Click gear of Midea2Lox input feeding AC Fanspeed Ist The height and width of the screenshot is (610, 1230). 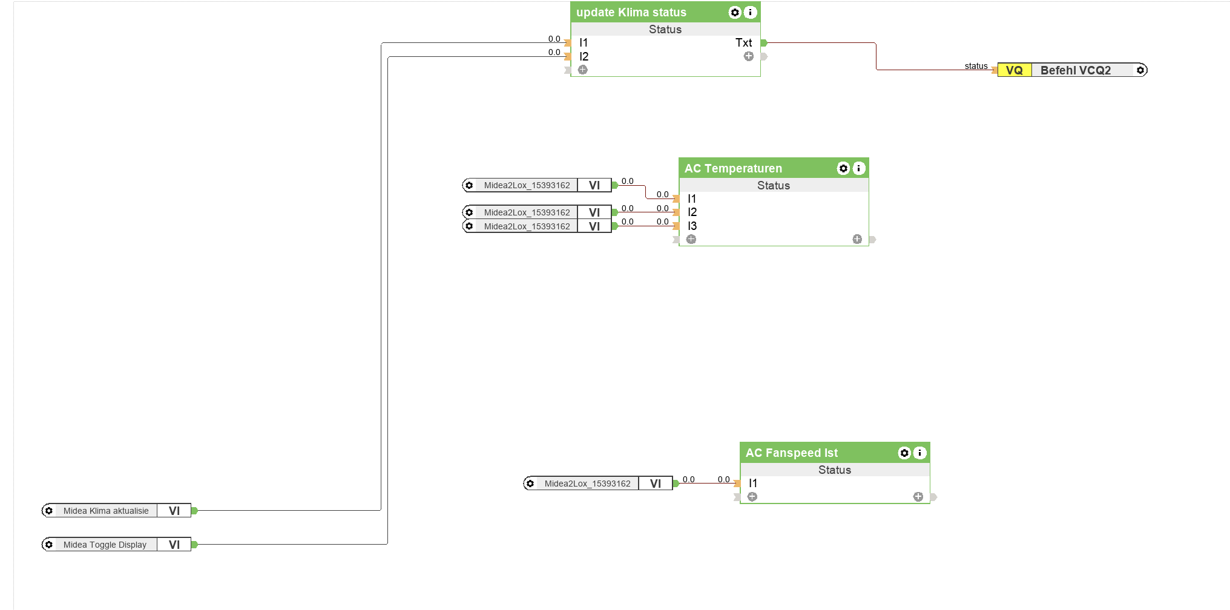(x=530, y=484)
